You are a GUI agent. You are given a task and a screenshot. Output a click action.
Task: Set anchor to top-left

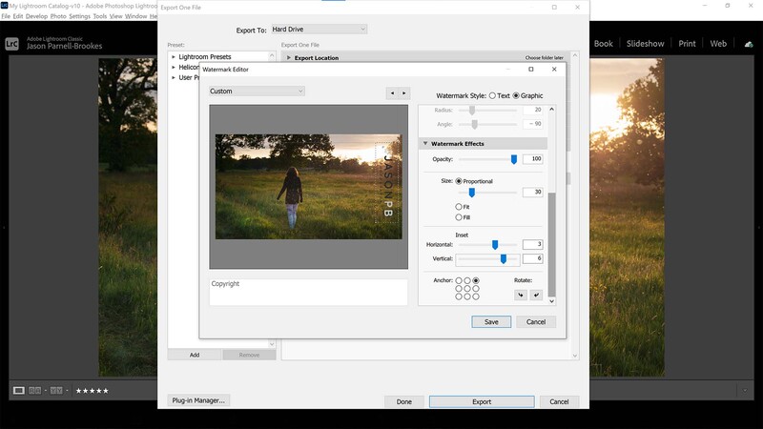pos(459,280)
